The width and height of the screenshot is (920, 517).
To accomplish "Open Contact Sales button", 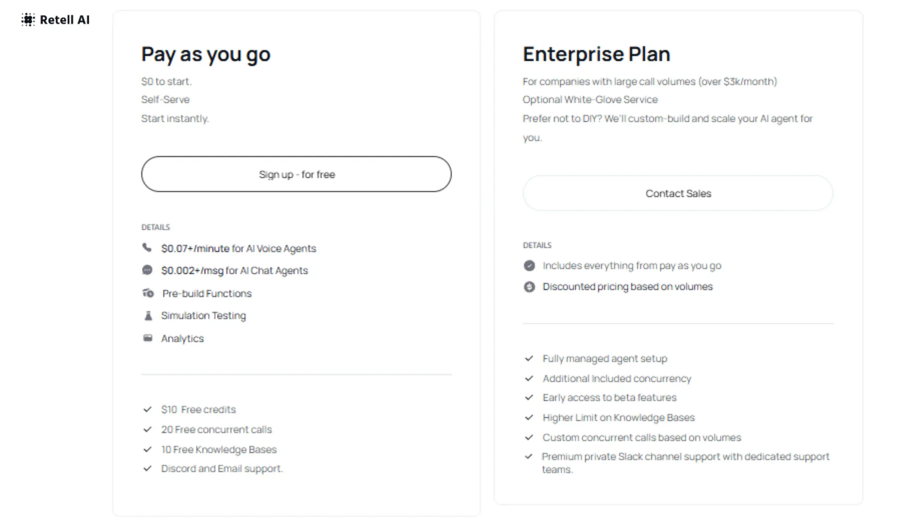I will click(678, 193).
